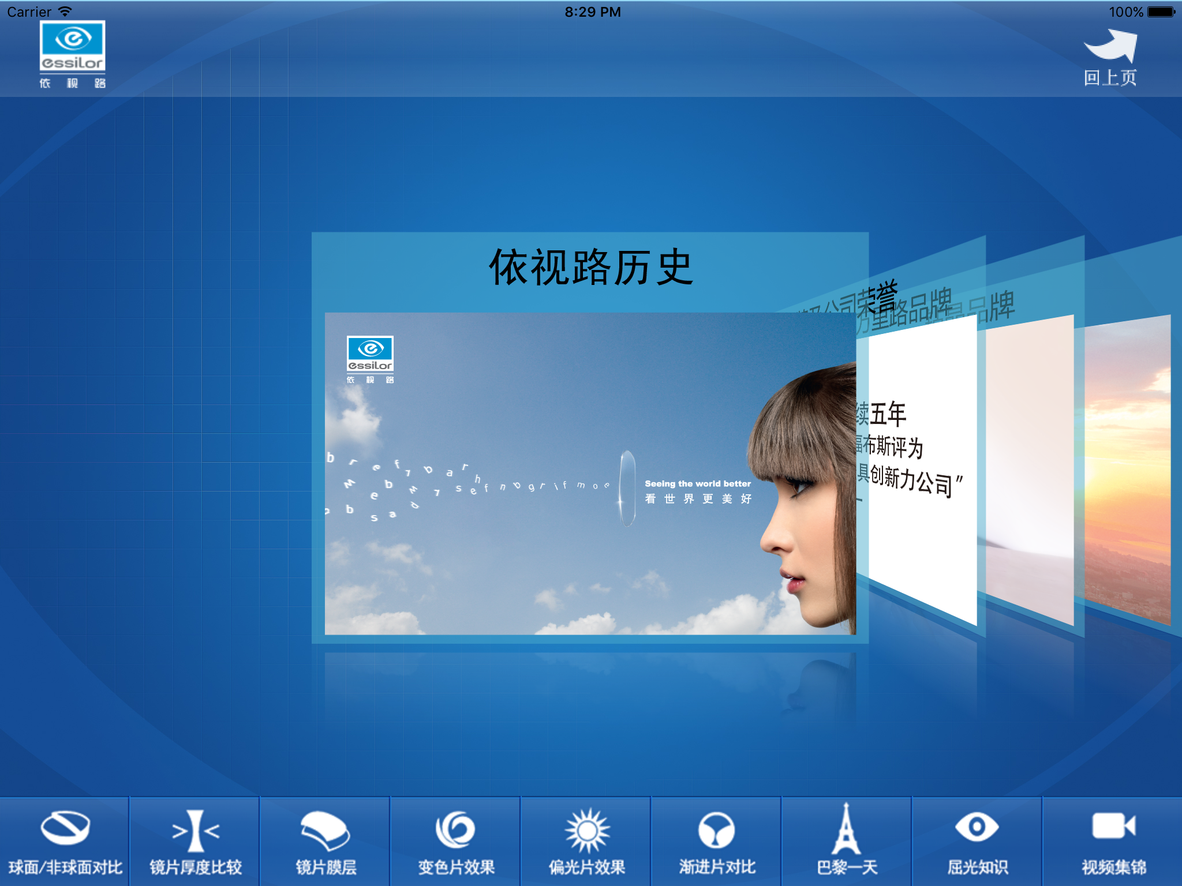Screen dimensions: 1182x886
Task: Open 偏光片效果 polarized lens effect
Action: pyautogui.click(x=586, y=842)
